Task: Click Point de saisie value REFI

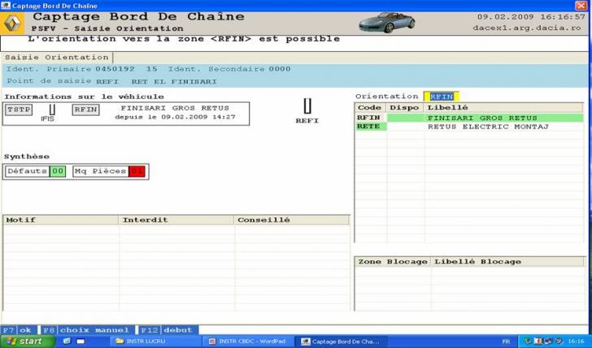Action: click(x=107, y=82)
